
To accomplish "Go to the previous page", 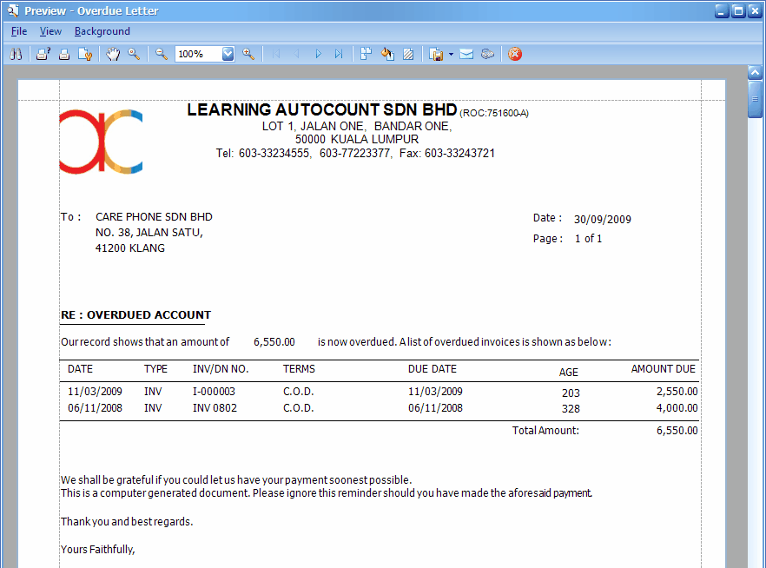I will coord(296,54).
